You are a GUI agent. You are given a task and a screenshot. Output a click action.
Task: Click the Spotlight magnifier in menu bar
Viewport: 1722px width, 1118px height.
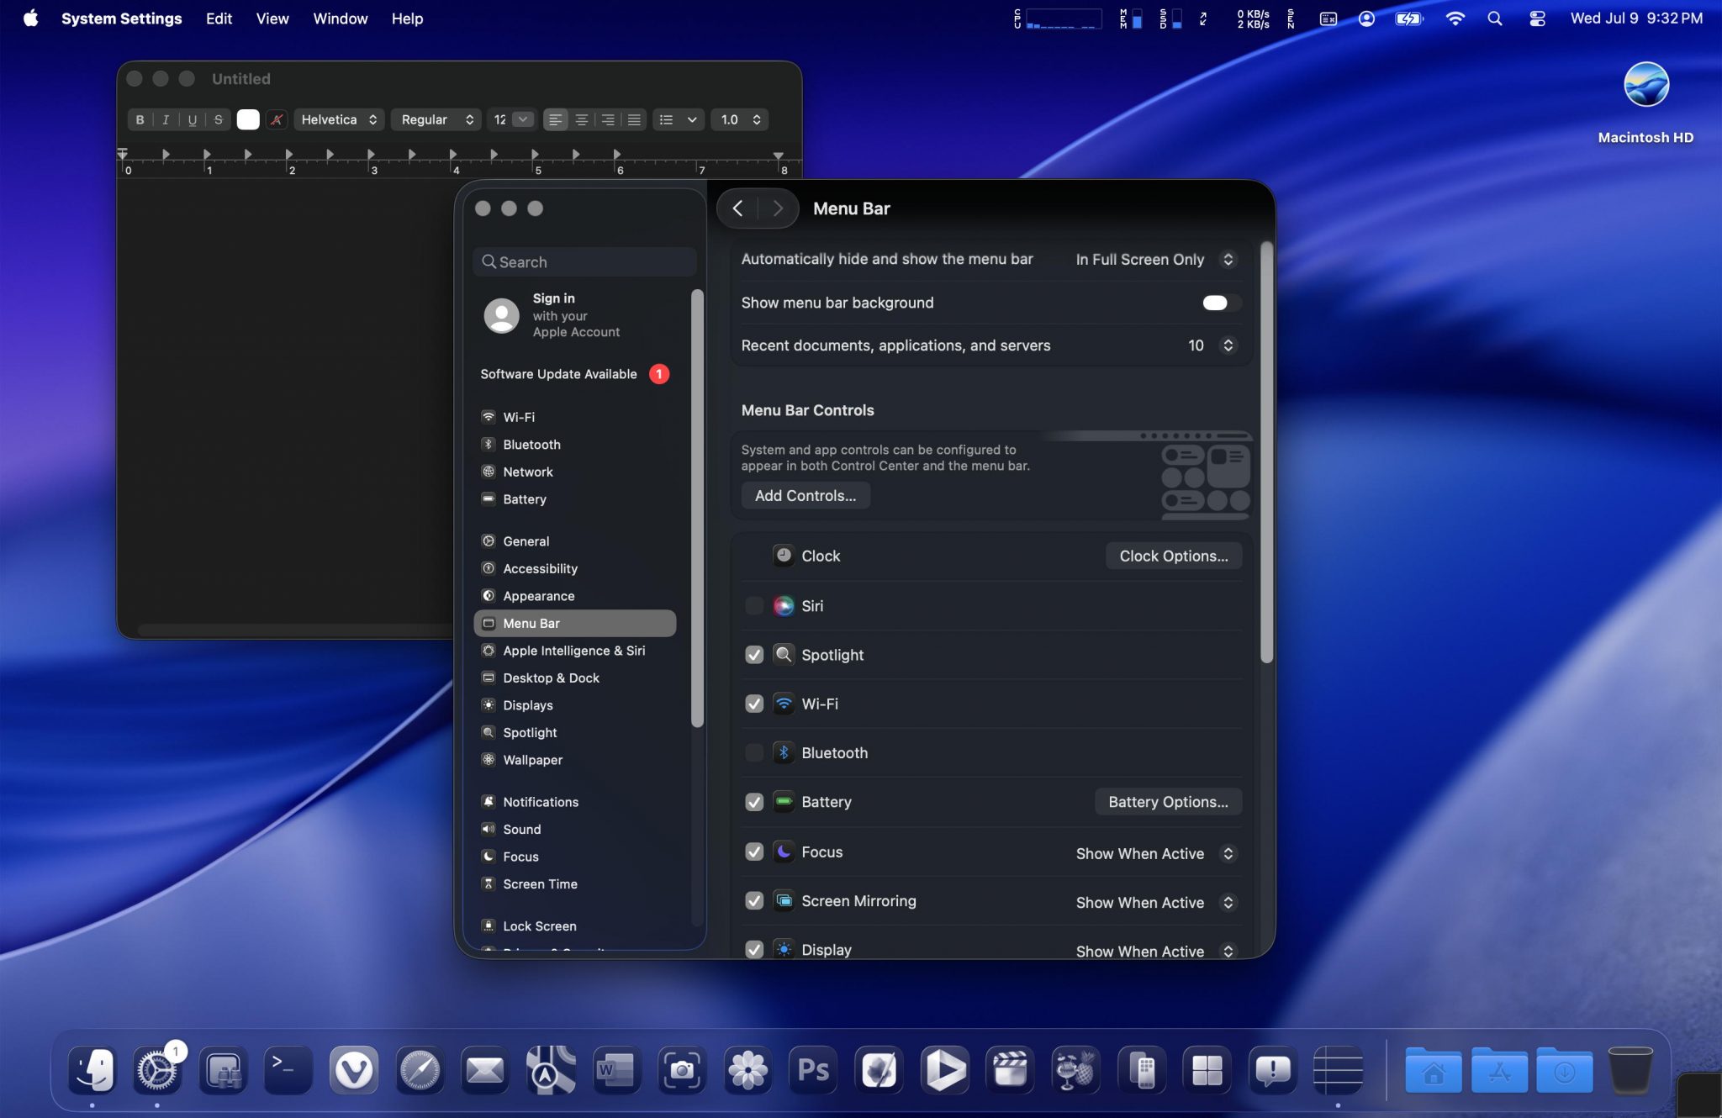tap(1494, 18)
